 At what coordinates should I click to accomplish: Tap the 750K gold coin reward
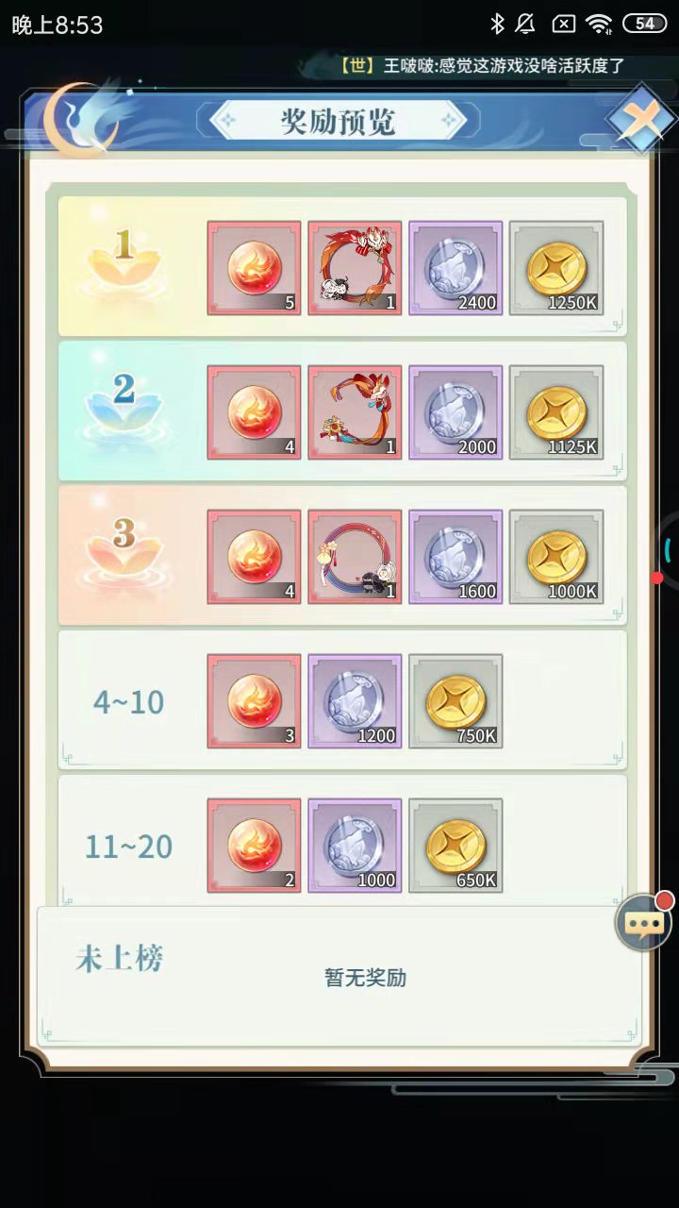pos(455,701)
